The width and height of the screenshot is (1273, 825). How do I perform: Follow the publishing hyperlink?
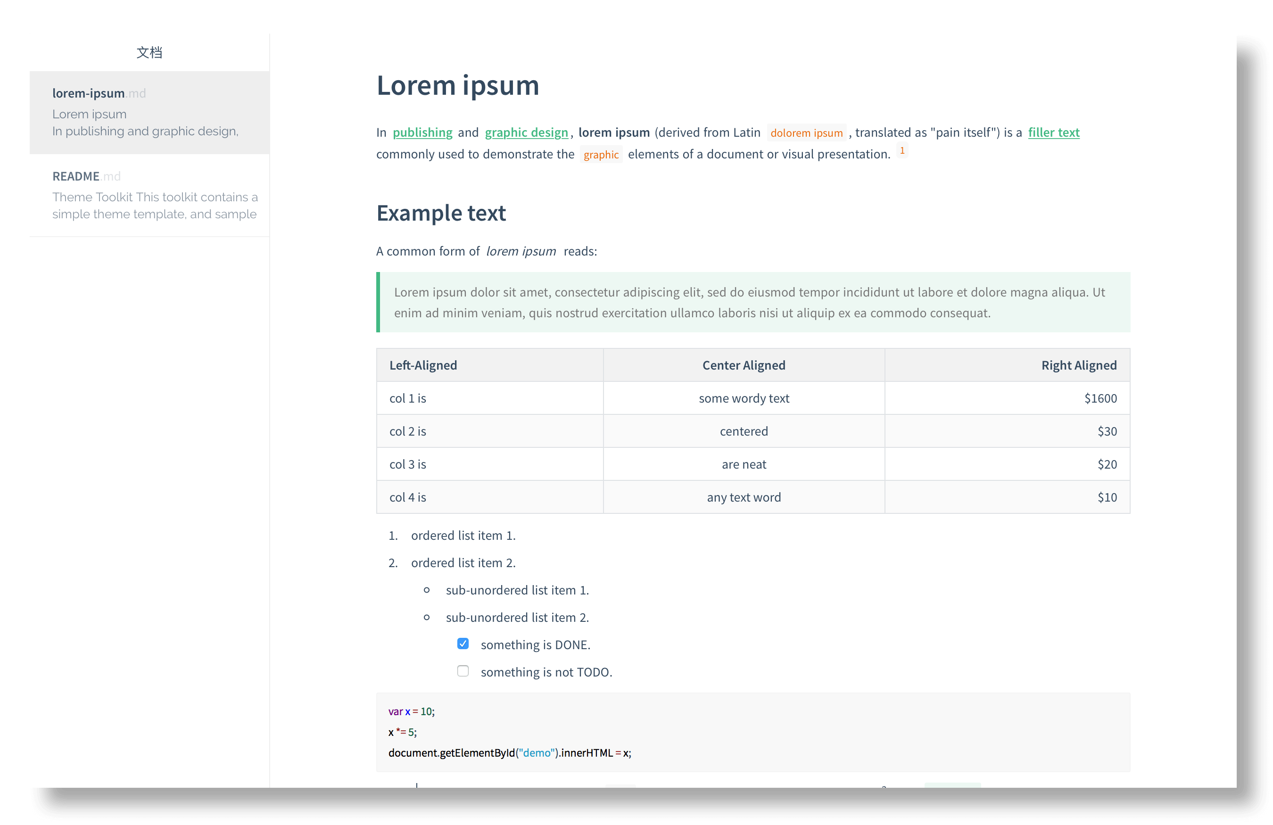coord(422,132)
